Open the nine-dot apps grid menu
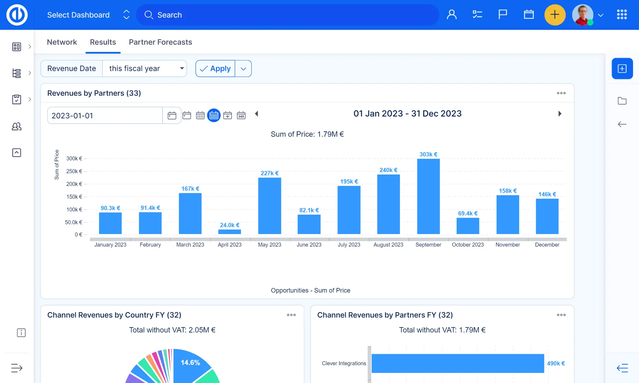The height and width of the screenshot is (383, 639). (x=622, y=15)
